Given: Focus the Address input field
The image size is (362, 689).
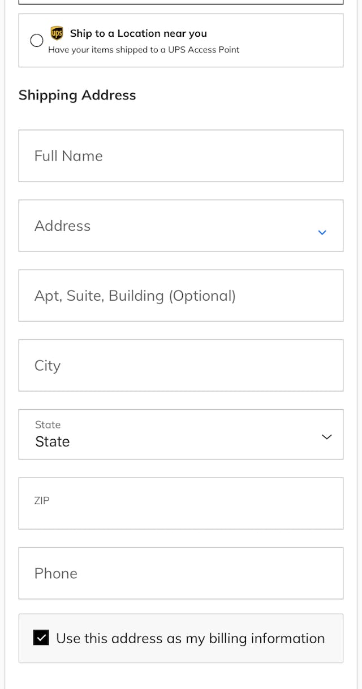Looking at the screenshot, I should pyautogui.click(x=158, y=226).
